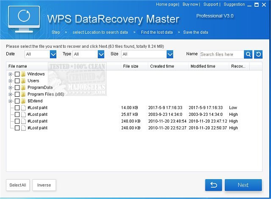Click created time 2010-11-20 22:52:27
Viewport: 271px width, 199px height.
pyautogui.click(x=167, y=128)
